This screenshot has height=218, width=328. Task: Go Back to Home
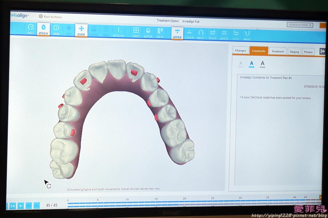coord(50,17)
